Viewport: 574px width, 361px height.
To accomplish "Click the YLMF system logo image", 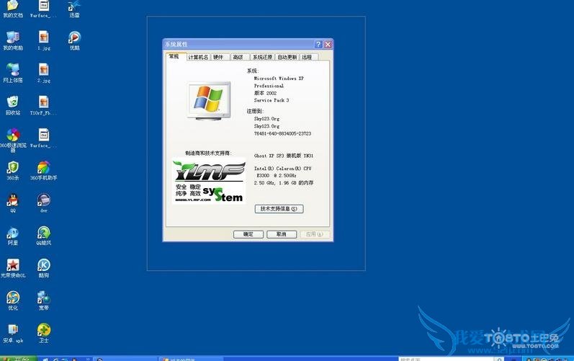I will 209,181.
